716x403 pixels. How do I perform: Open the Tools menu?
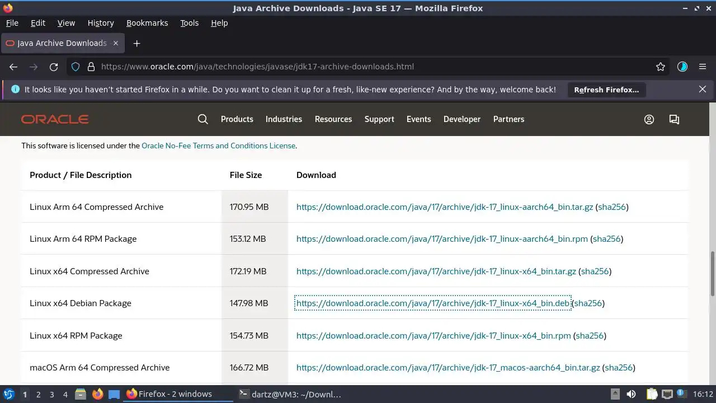tap(189, 23)
